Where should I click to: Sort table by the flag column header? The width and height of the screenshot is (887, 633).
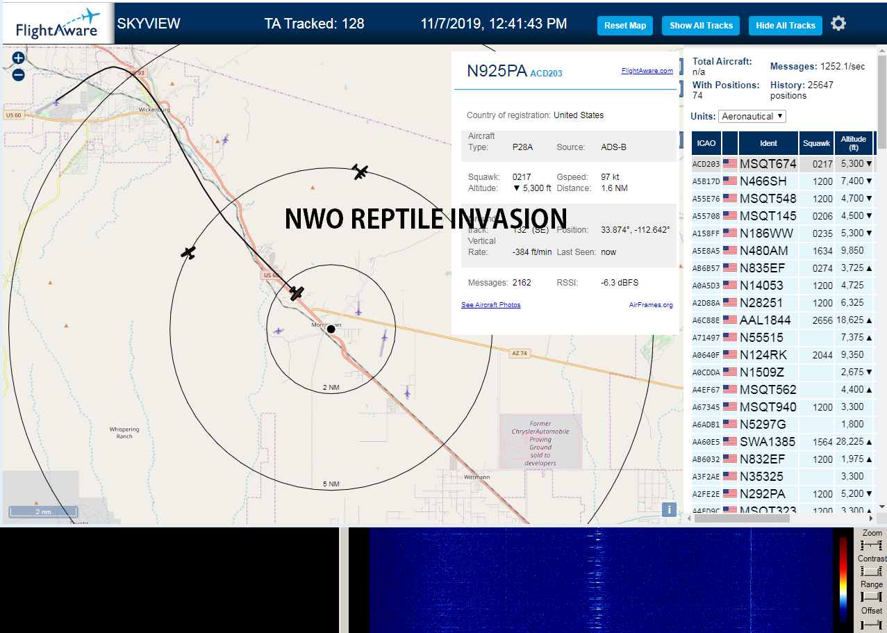click(730, 143)
